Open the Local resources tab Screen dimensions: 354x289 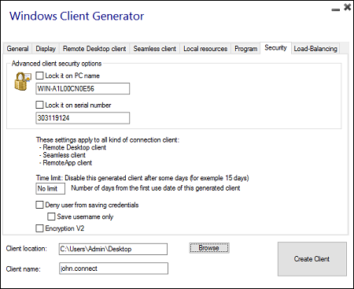click(205, 49)
